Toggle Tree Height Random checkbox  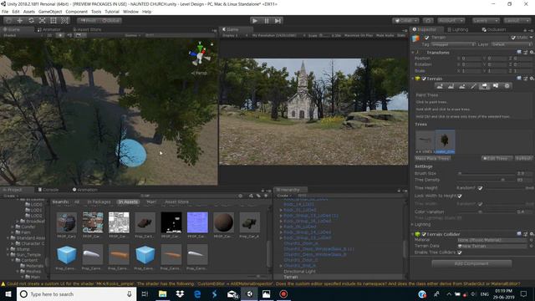coord(480,188)
